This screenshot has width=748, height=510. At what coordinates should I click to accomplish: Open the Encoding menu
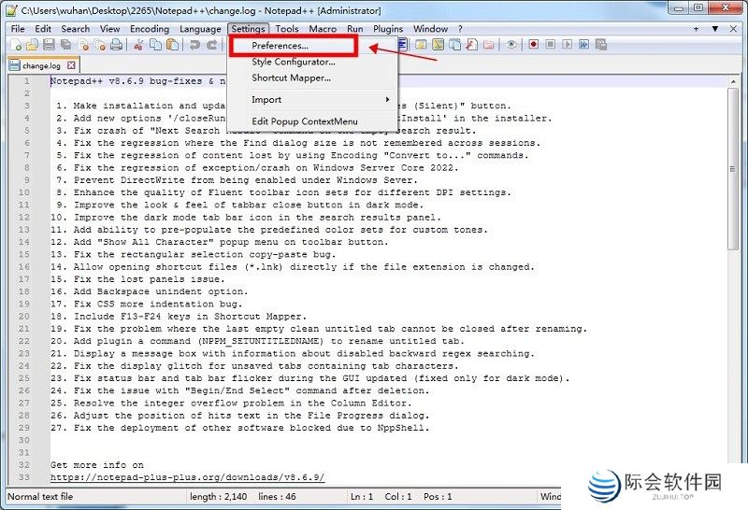click(150, 29)
